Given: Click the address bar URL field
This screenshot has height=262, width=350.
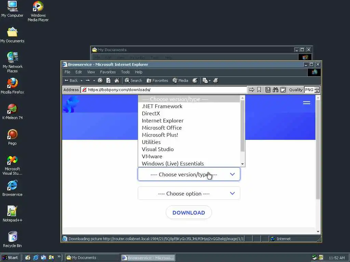Looking at the screenshot, I should (164, 90).
